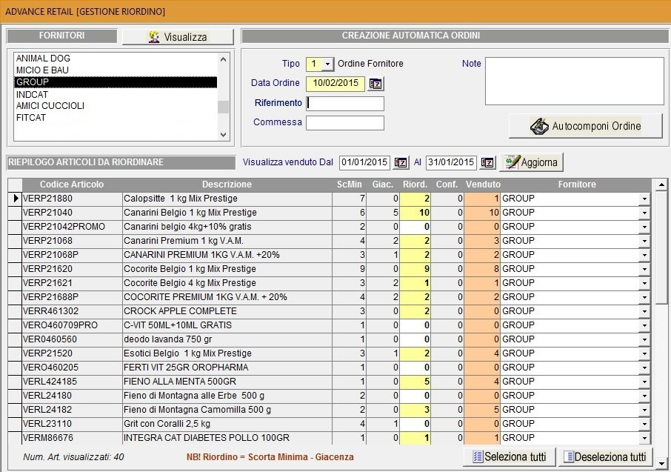Expand Fornitore dropdown for VERR461302 row

[644, 311]
